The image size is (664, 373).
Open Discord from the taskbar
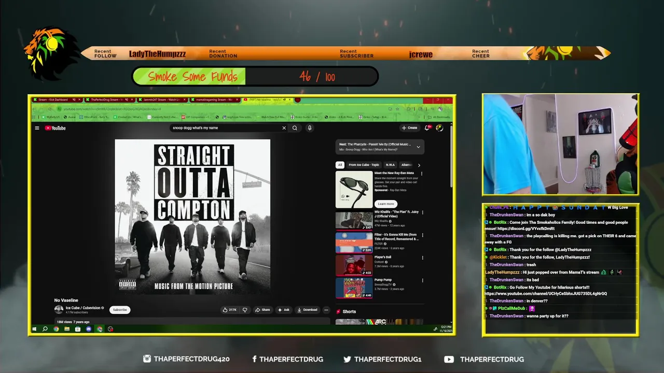(x=89, y=329)
